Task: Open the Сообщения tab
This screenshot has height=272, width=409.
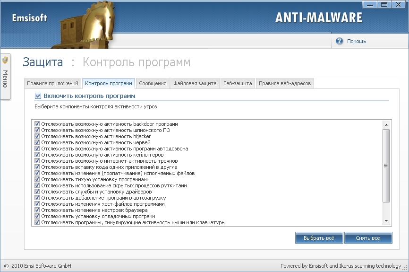Action: pos(153,83)
